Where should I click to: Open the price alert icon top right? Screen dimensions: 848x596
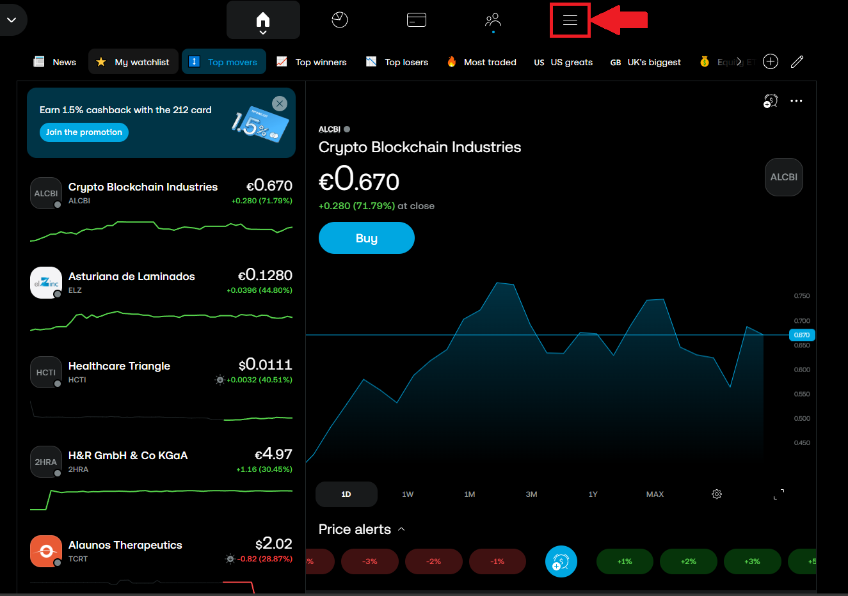click(771, 101)
